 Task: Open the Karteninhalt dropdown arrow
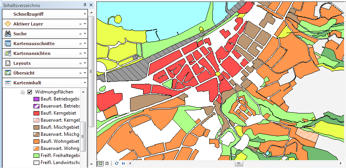point(85,83)
